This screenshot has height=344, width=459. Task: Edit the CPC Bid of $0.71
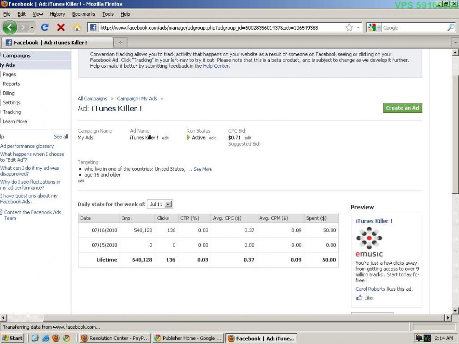[x=248, y=138]
